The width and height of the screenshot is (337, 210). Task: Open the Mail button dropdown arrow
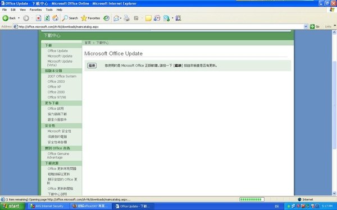(x=121, y=18)
